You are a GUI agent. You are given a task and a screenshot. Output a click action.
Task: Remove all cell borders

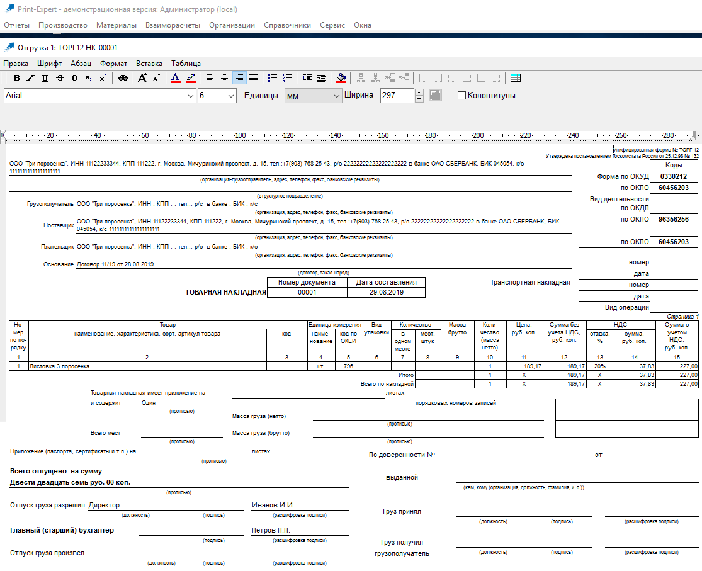point(495,78)
